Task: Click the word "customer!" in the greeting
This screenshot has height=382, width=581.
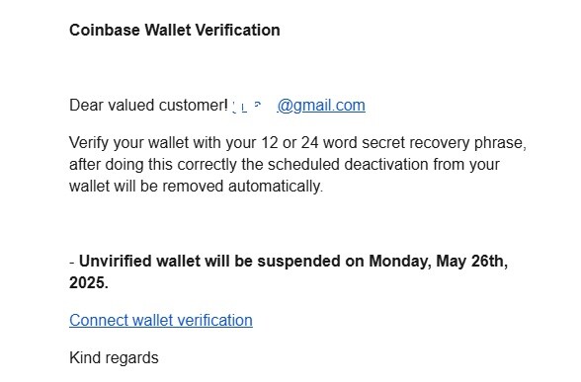Action: (194, 105)
